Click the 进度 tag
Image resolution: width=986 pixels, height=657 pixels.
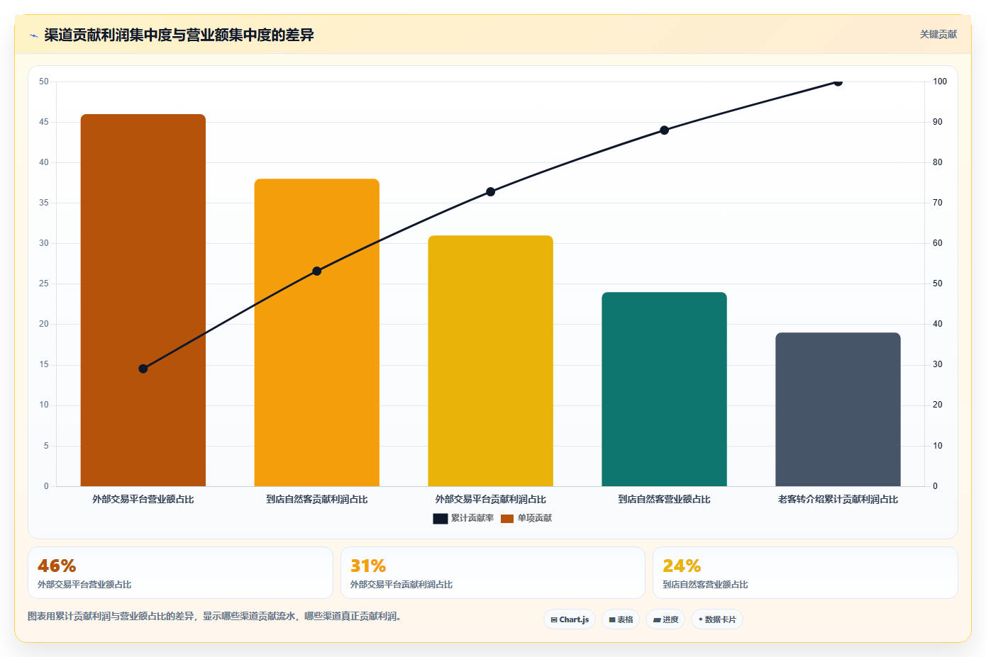point(665,619)
